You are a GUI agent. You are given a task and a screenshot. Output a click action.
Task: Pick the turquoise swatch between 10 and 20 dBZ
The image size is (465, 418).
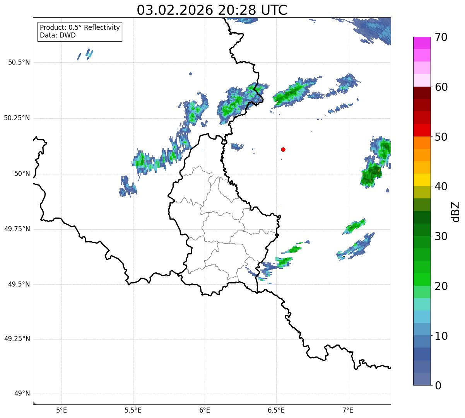pyautogui.click(x=422, y=304)
